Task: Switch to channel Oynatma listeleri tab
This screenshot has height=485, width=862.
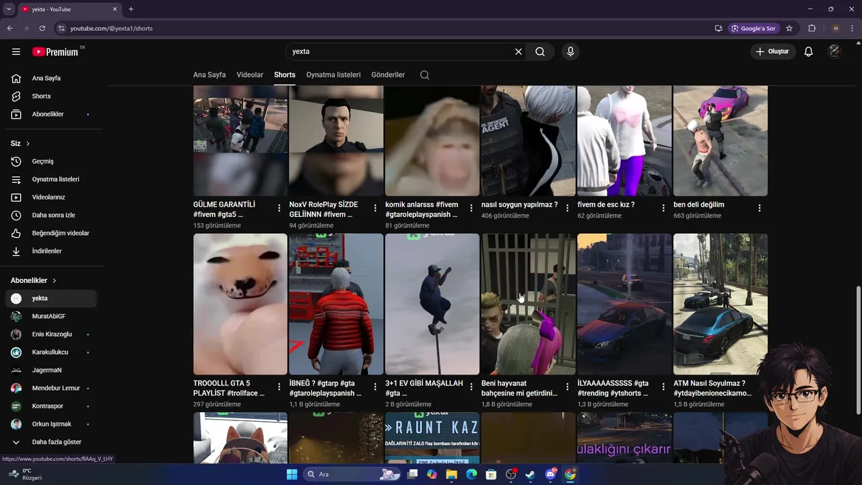Action: click(x=333, y=75)
